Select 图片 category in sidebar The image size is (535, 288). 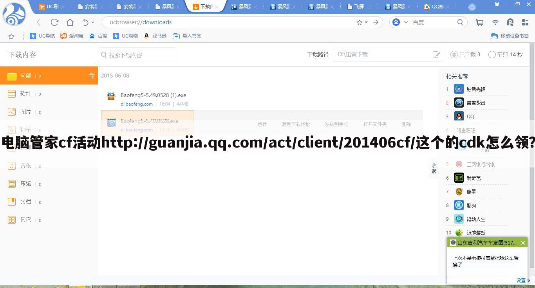49,112
